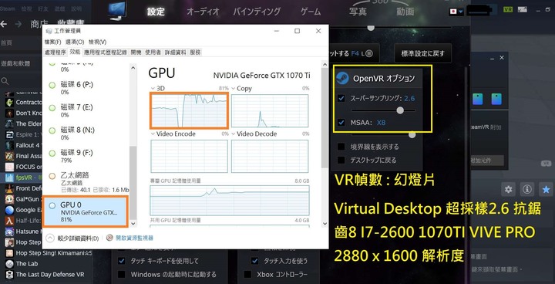Click the settings gear icon on right panel
Image resolution: width=555 pixels, height=284 pixels.
tap(509, 190)
